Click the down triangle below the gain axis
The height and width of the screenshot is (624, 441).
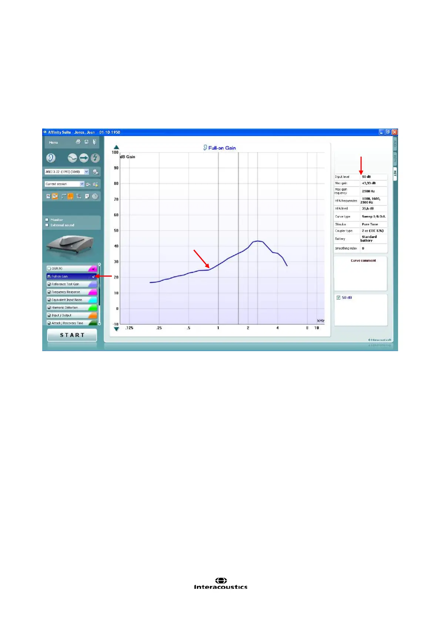(116, 329)
